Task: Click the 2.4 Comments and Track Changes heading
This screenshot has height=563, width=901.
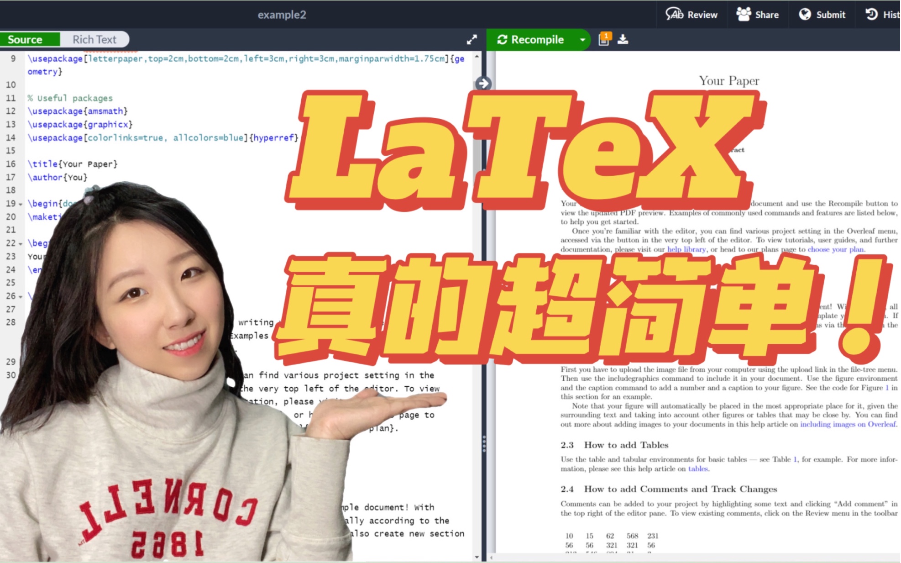Action: pyautogui.click(x=669, y=489)
